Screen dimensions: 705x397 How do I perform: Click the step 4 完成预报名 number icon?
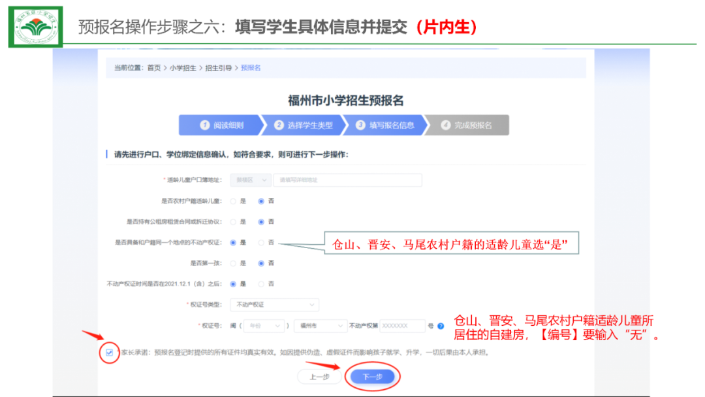coord(446,125)
